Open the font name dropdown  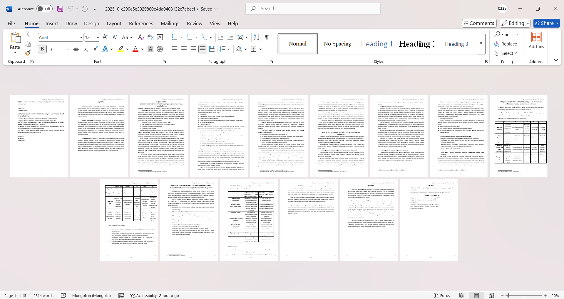pos(81,37)
